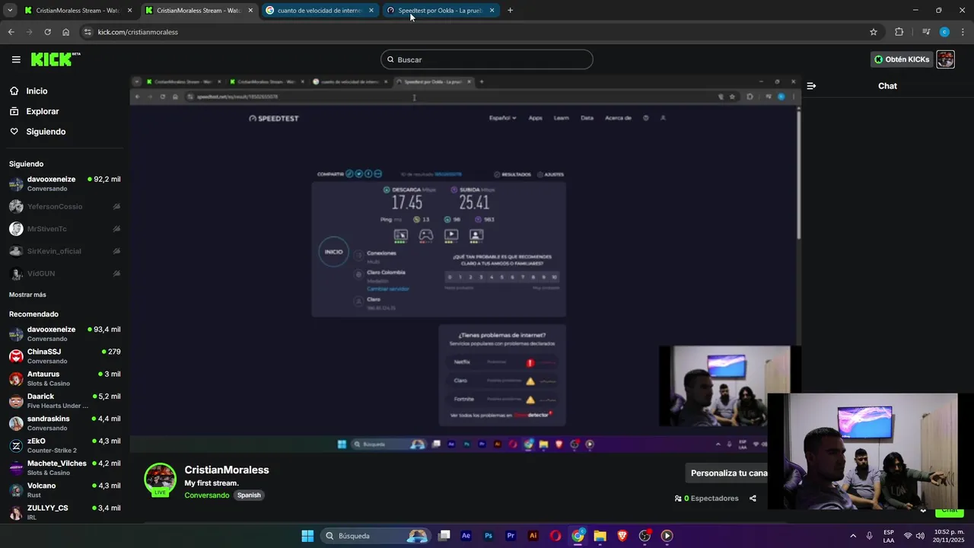Open Brave browser from the taskbar
Image resolution: width=974 pixels, height=548 pixels.
[x=622, y=536]
